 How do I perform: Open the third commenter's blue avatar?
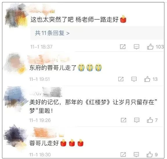tap(15, 98)
